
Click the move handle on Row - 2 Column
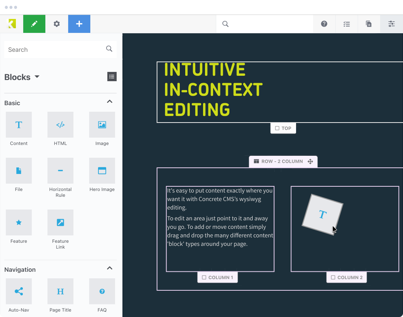pos(310,161)
